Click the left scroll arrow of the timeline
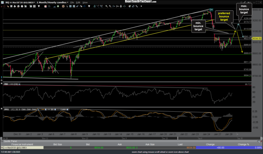This screenshot has width=263, height=154. pos(1,138)
